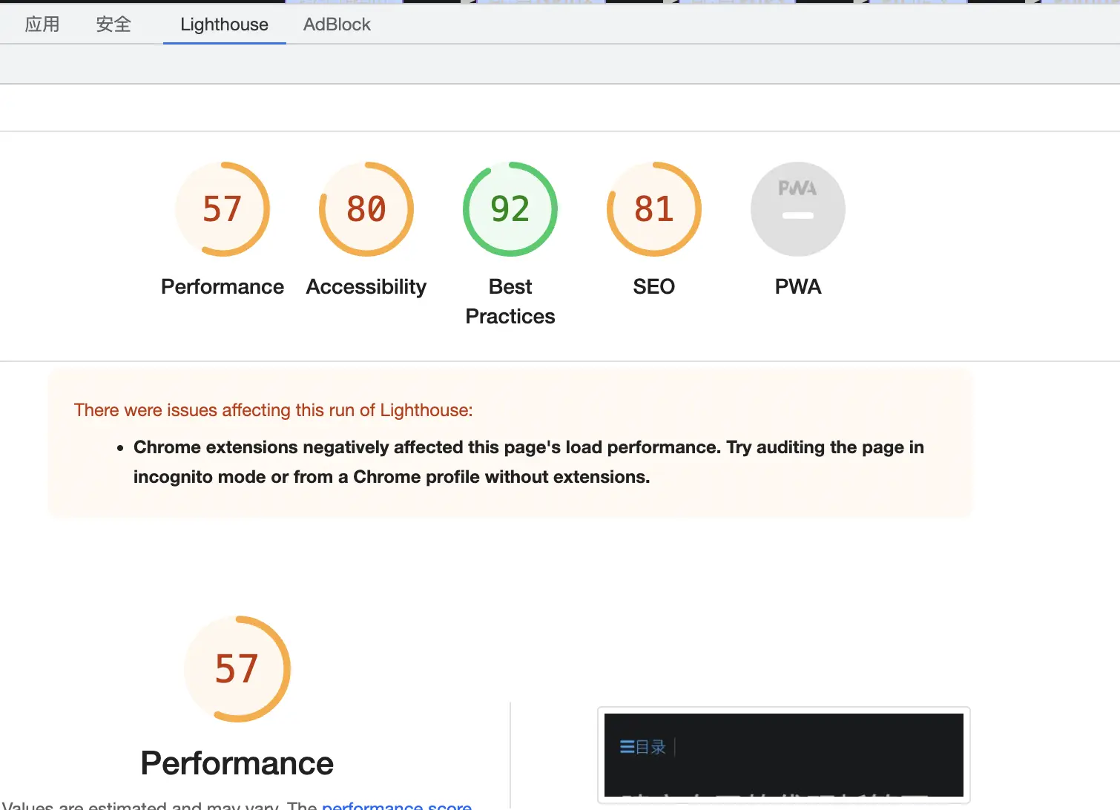Click the "PWA" label under the gray badge

click(x=798, y=287)
